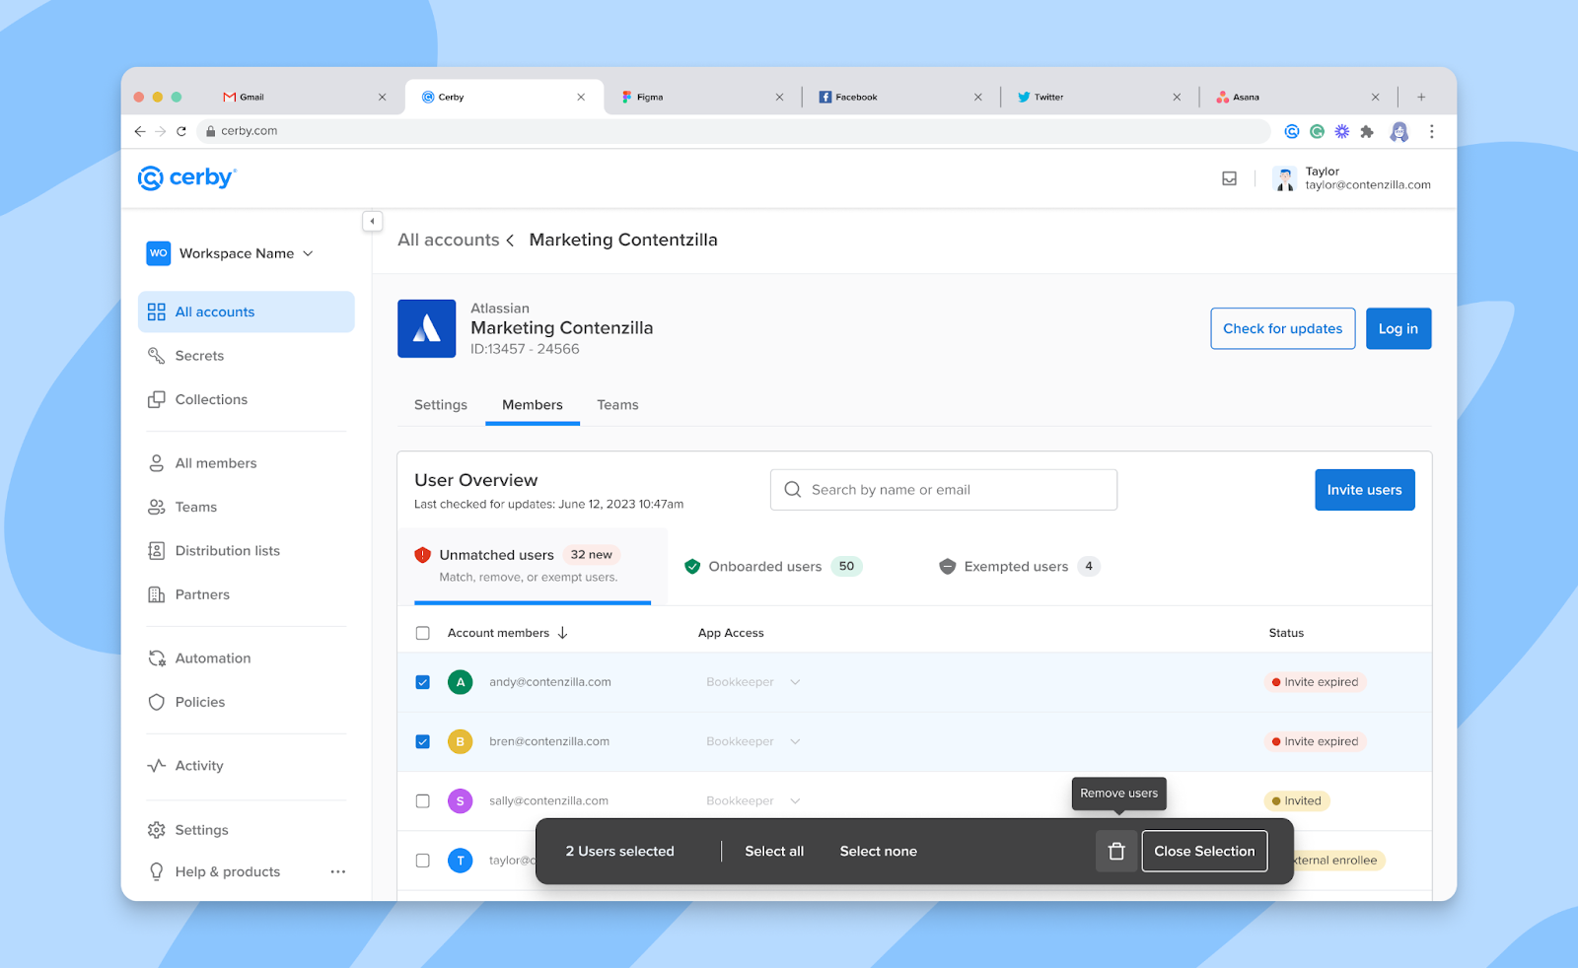Uncheck andy@contenzilla.com checkbox
1578x968 pixels.
[423, 682]
